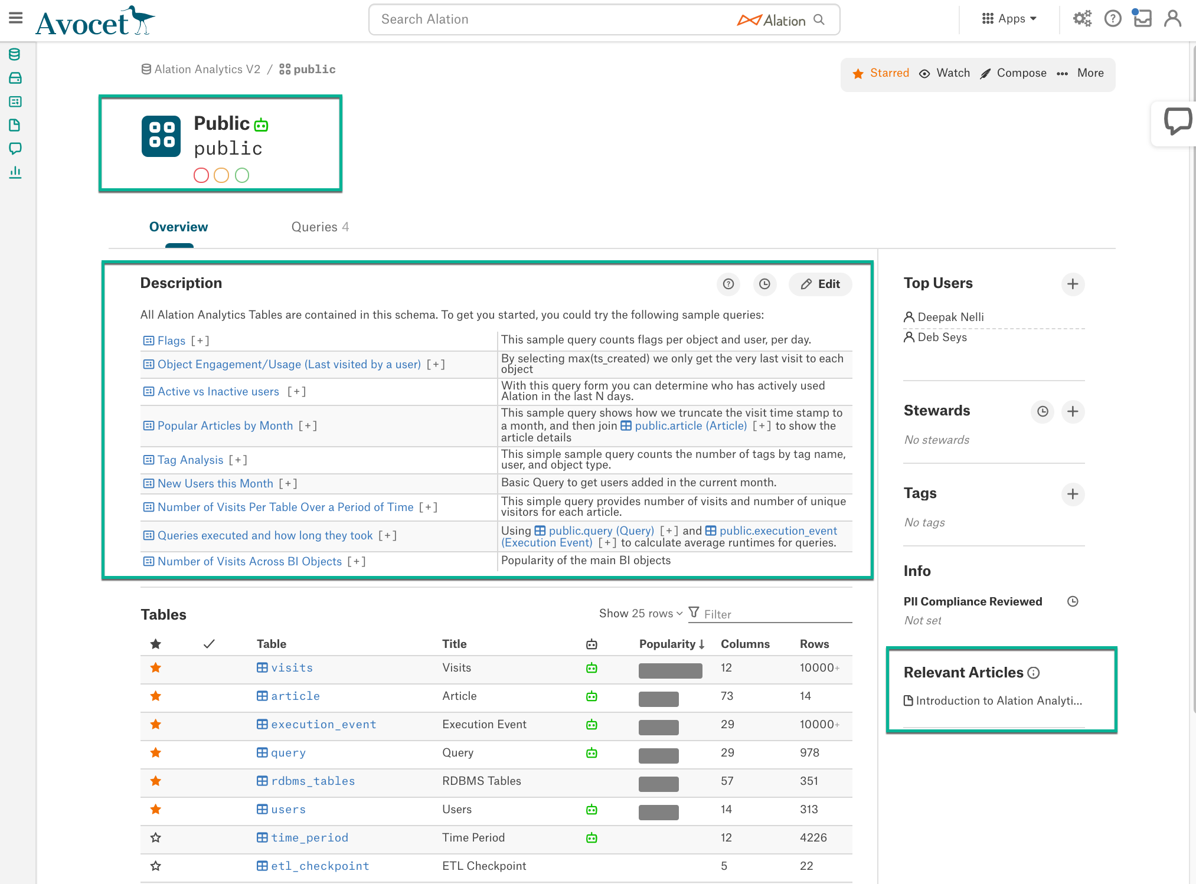Expand the Flags query preview [+]
This screenshot has height=884, width=1196.
point(200,341)
